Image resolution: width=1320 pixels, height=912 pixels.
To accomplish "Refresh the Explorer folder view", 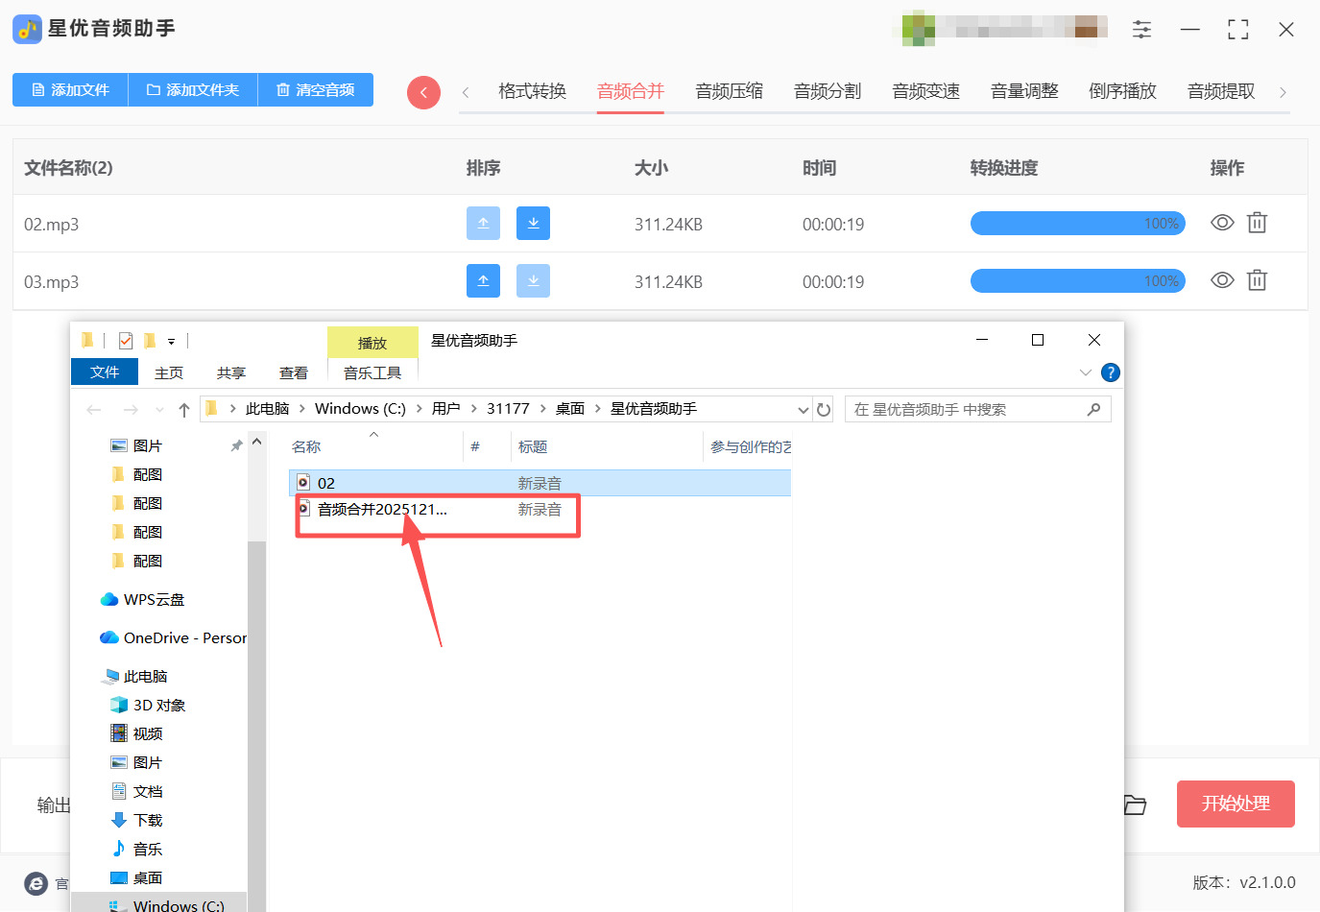I will pyautogui.click(x=824, y=410).
